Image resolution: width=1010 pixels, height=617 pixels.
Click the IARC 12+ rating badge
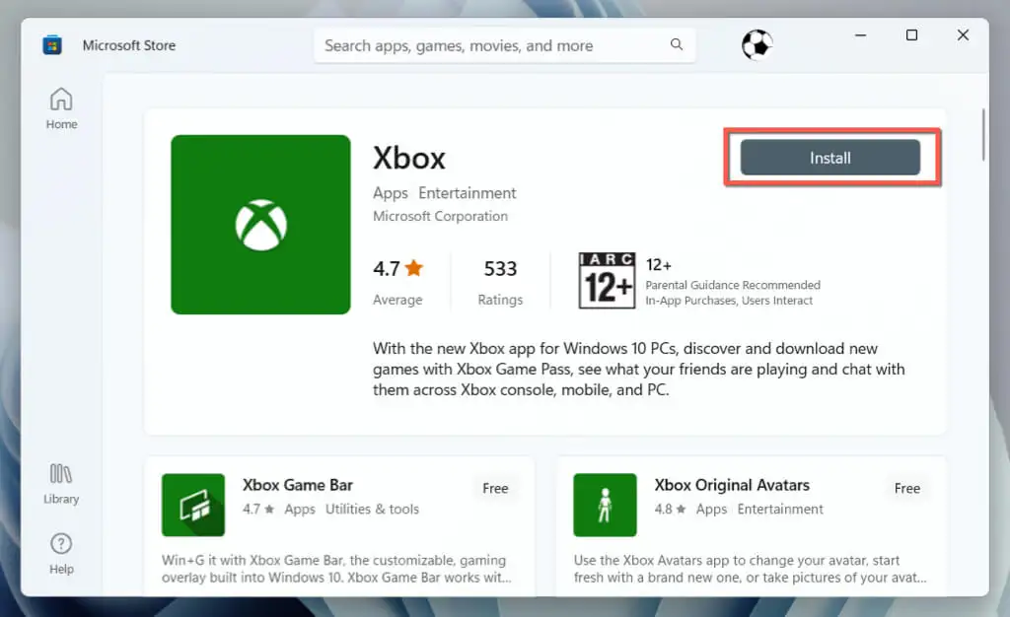coord(607,281)
